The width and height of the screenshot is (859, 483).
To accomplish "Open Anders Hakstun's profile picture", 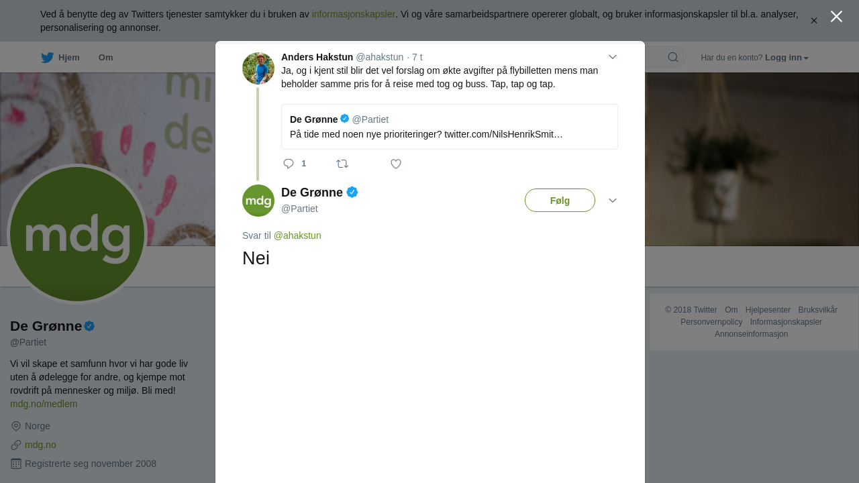I will coord(258,68).
